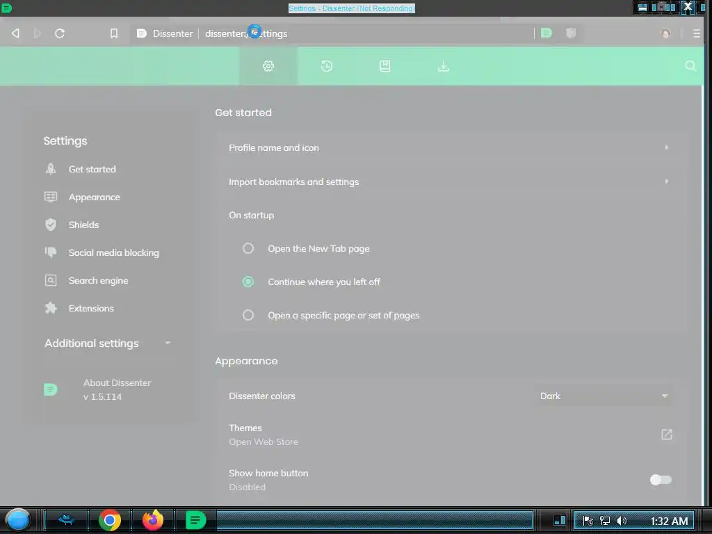This screenshot has height=534, width=712.
Task: Open Extensions in the sidebar
Action: click(91, 308)
